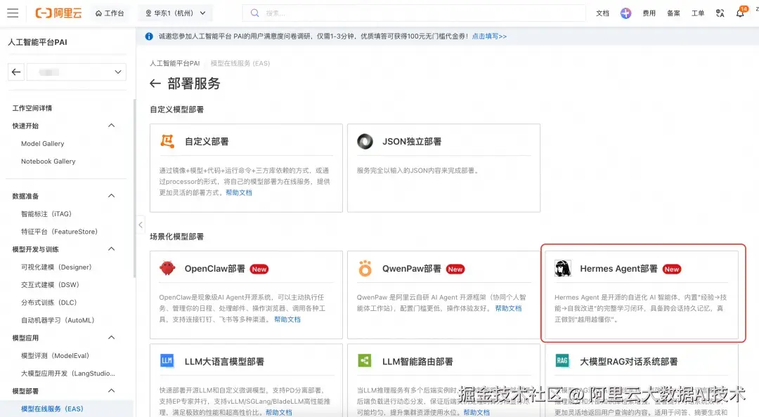This screenshot has width=759, height=417.
Task: Select the LLM大语言模型部署 card title
Action: point(224,362)
